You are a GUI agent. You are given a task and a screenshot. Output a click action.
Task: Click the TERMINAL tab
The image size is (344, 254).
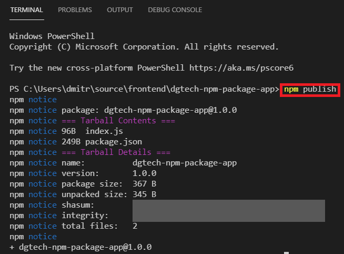pyautogui.click(x=27, y=10)
